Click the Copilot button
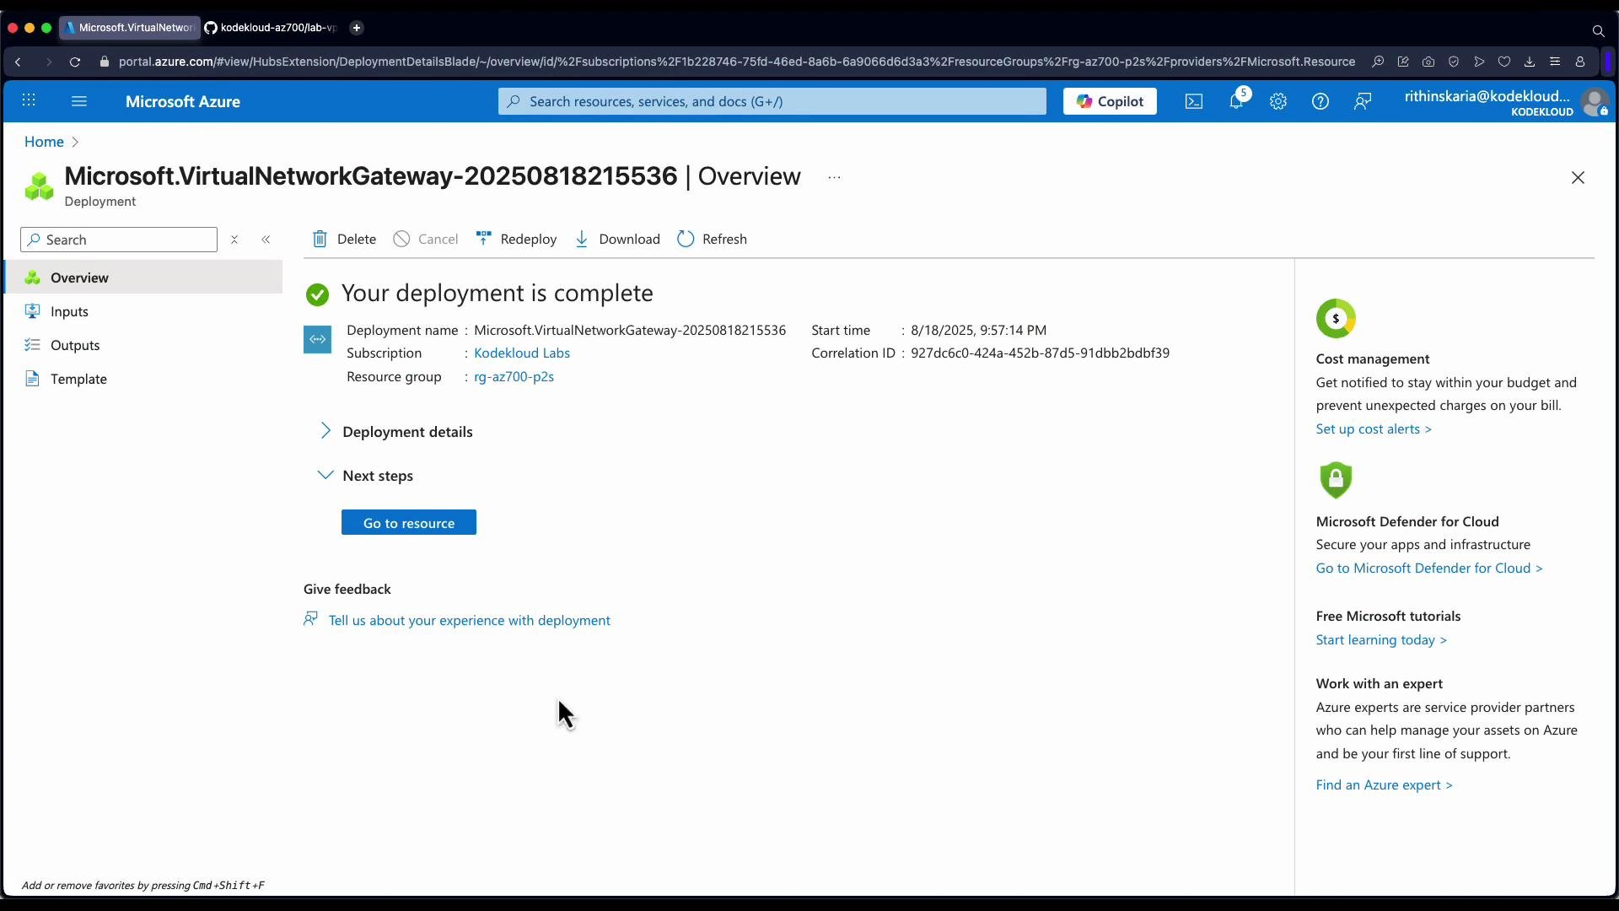 (x=1110, y=101)
